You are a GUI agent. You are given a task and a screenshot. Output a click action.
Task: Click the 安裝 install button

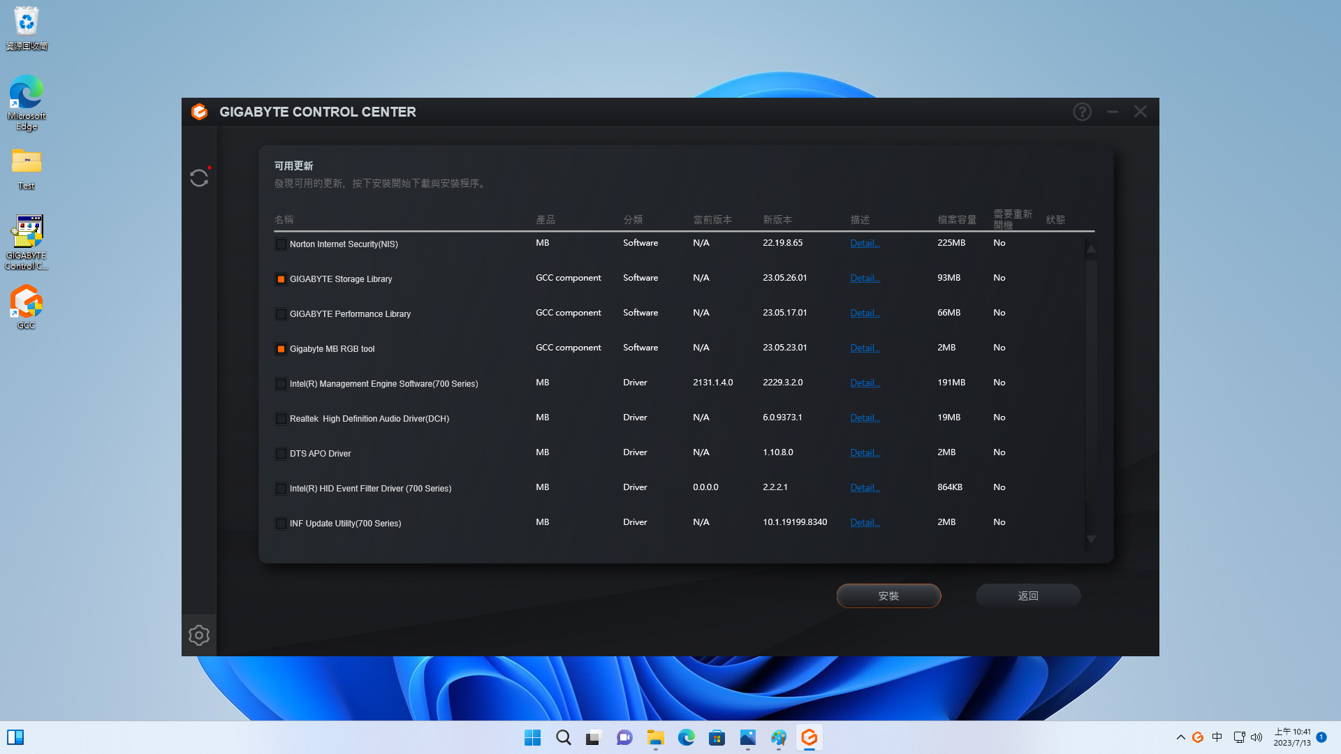pyautogui.click(x=888, y=596)
